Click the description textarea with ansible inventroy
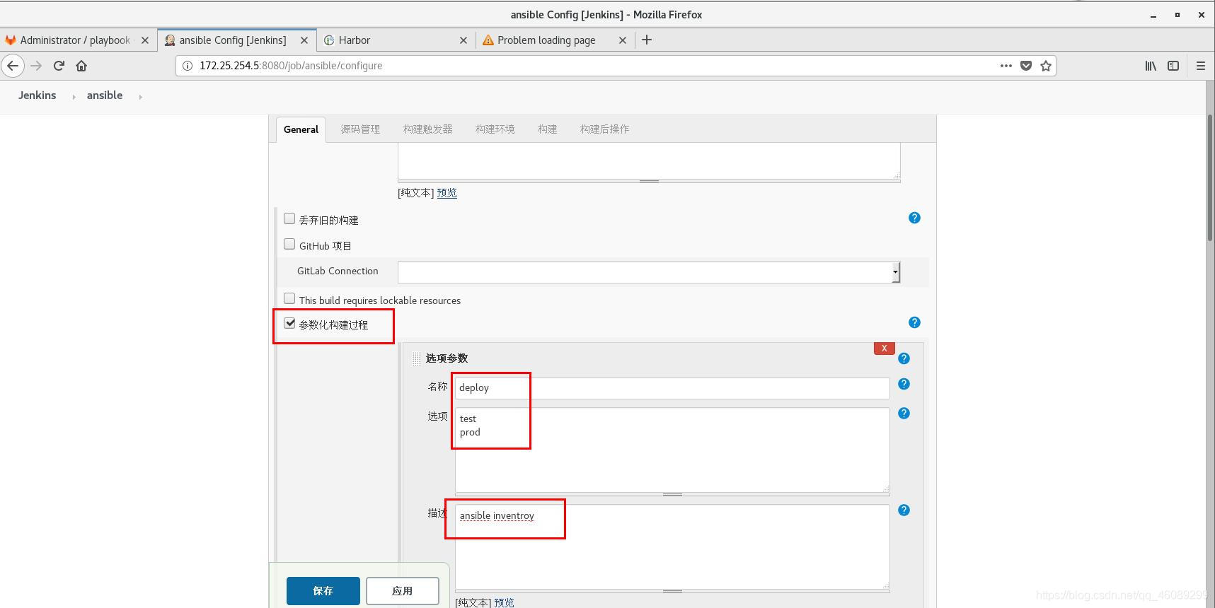This screenshot has width=1215, height=608. pos(672,546)
